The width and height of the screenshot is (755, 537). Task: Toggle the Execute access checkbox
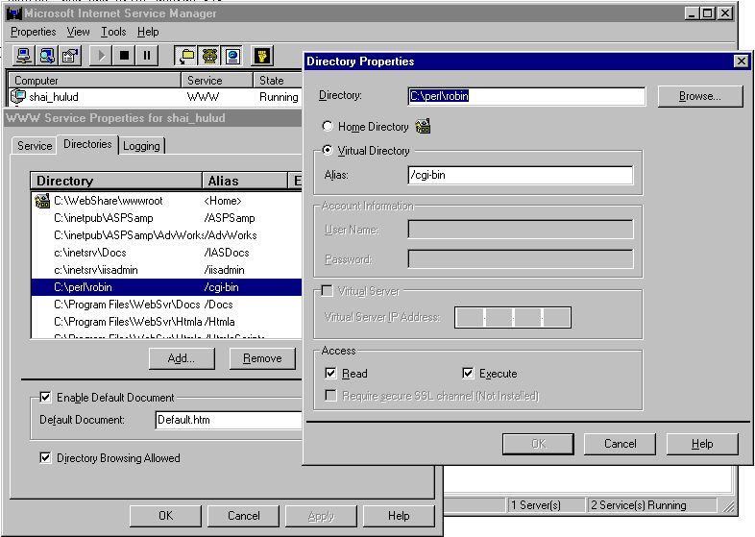pyautogui.click(x=468, y=374)
